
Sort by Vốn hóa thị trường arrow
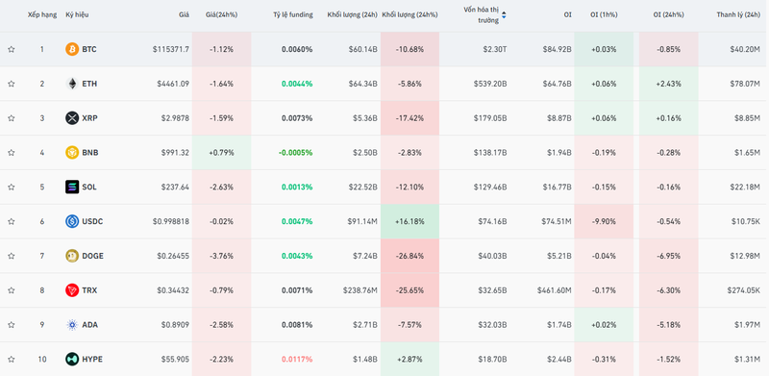(x=504, y=15)
